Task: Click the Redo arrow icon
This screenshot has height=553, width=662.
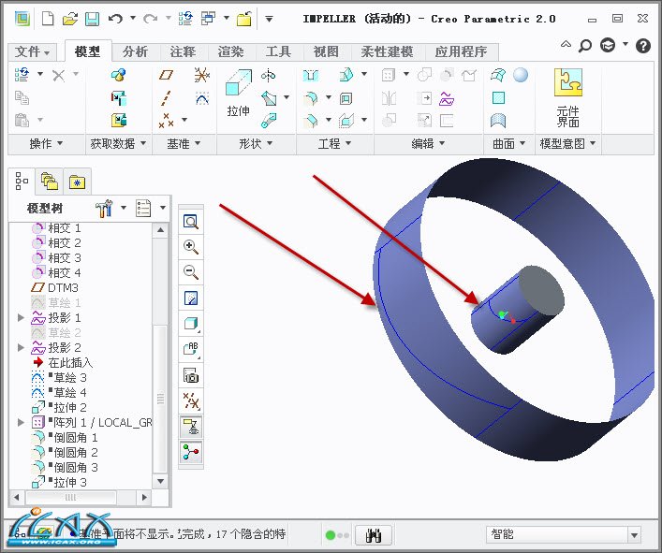Action: pyautogui.click(x=151, y=19)
